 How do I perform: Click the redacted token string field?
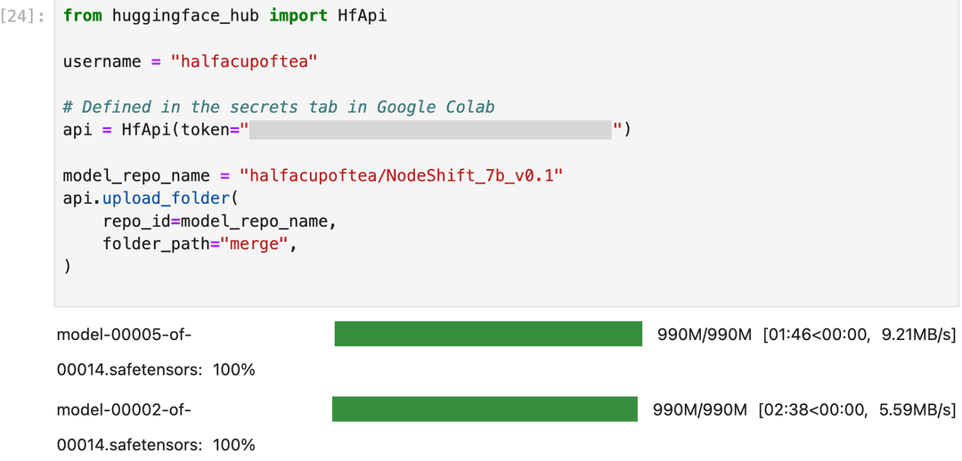(430, 130)
